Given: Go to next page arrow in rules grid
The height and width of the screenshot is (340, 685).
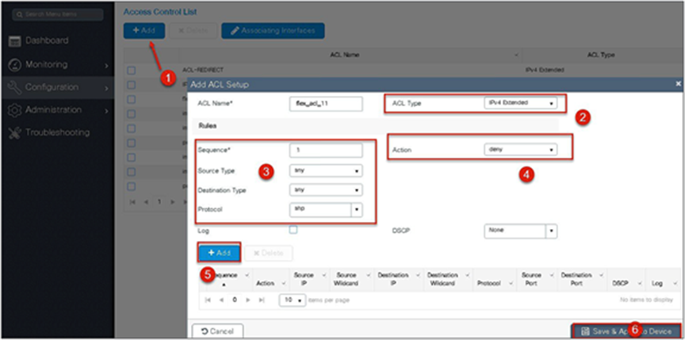Looking at the screenshot, I should click(248, 300).
